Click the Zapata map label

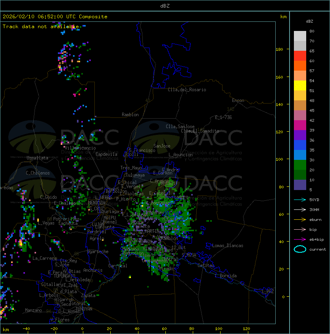coord(88,296)
